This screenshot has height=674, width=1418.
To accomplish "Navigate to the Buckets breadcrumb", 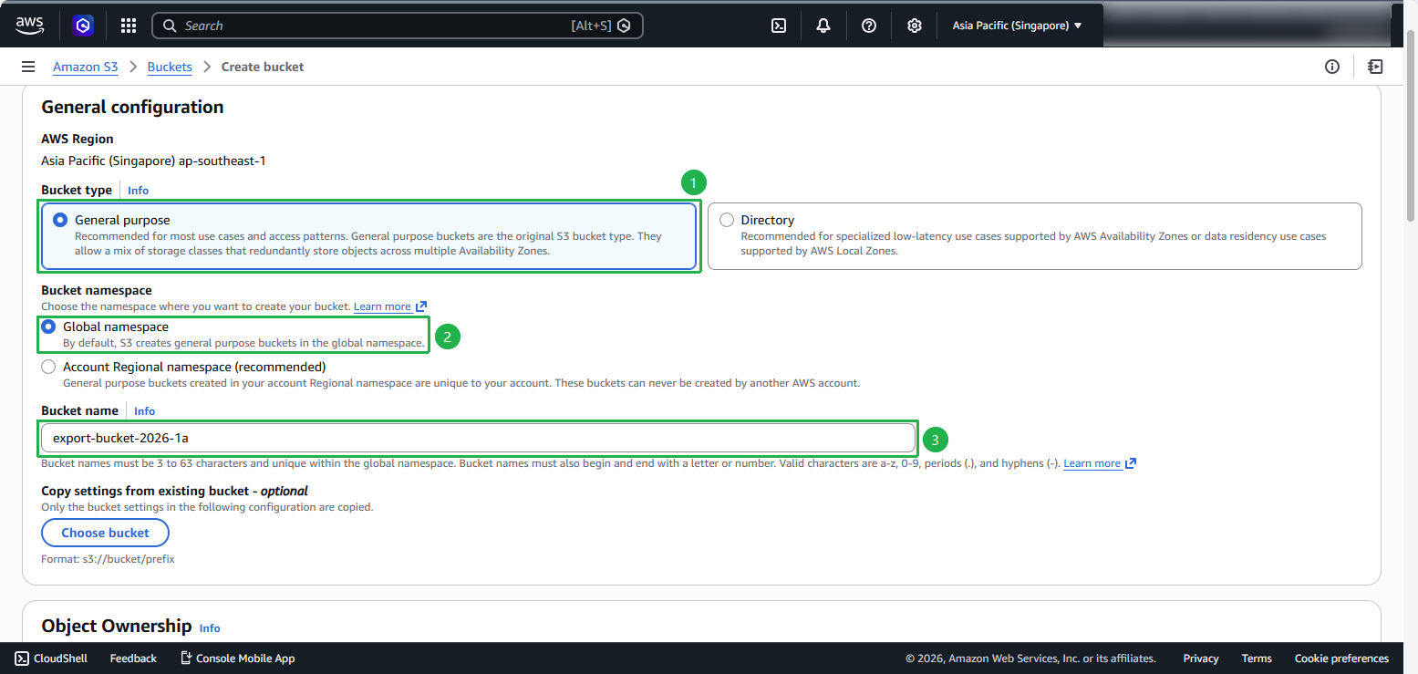I will [170, 67].
